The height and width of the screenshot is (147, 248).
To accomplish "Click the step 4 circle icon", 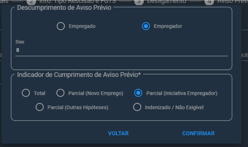I will point(209,2).
